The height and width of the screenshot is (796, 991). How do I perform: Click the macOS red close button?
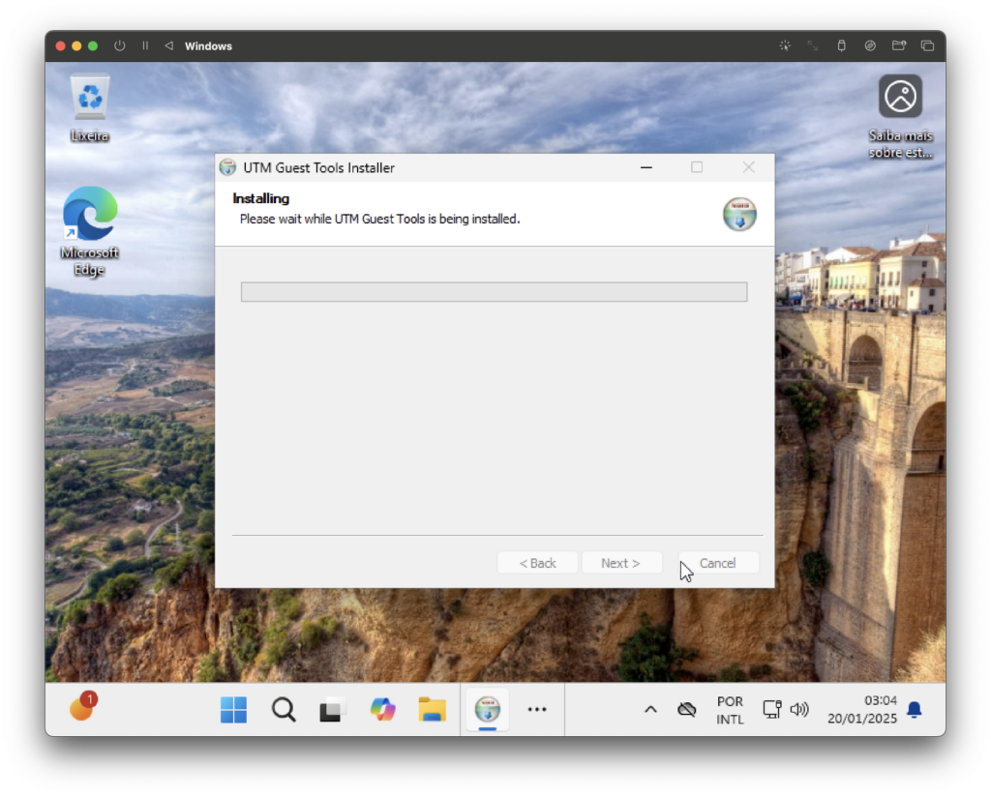[61, 45]
